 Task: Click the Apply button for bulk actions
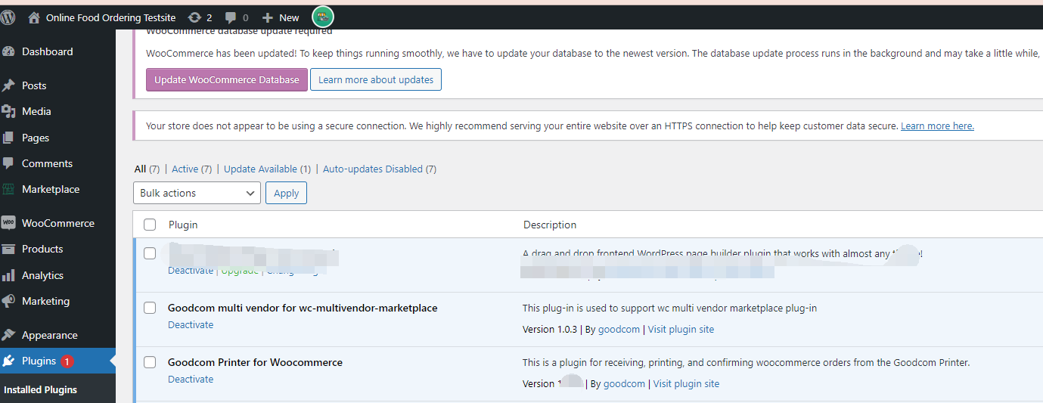coord(286,193)
